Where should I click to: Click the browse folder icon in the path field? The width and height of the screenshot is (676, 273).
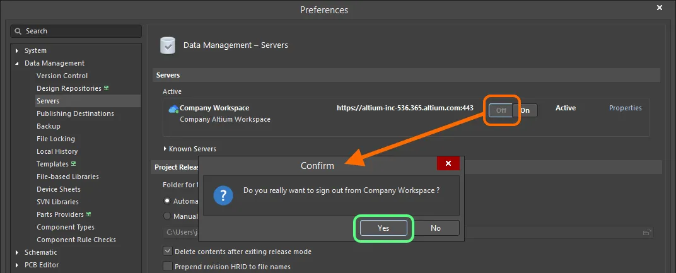pyautogui.click(x=646, y=232)
